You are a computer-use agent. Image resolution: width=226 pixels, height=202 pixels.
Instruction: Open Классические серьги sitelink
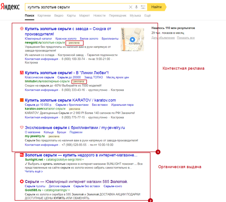click(39, 77)
